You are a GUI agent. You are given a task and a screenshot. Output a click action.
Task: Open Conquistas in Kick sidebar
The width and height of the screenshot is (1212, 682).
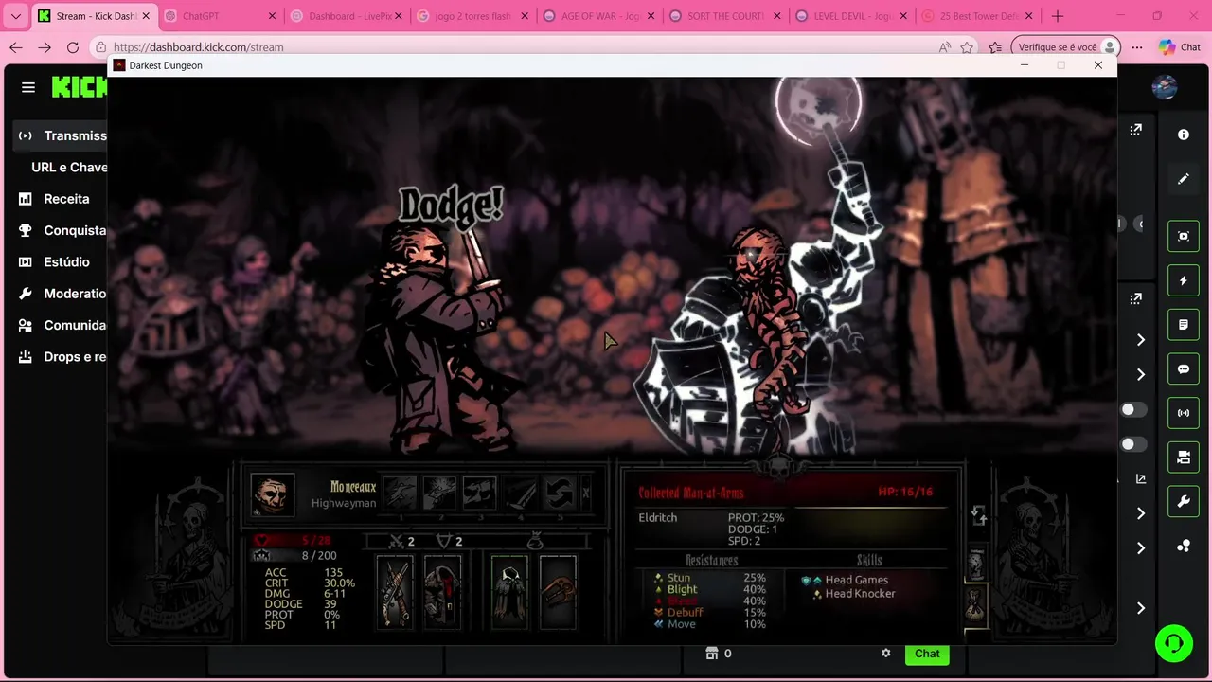click(x=62, y=230)
